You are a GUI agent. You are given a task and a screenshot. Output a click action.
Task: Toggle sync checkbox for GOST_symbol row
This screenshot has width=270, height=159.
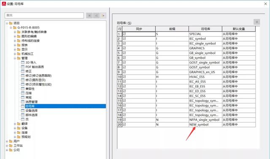[x=124, y=67]
